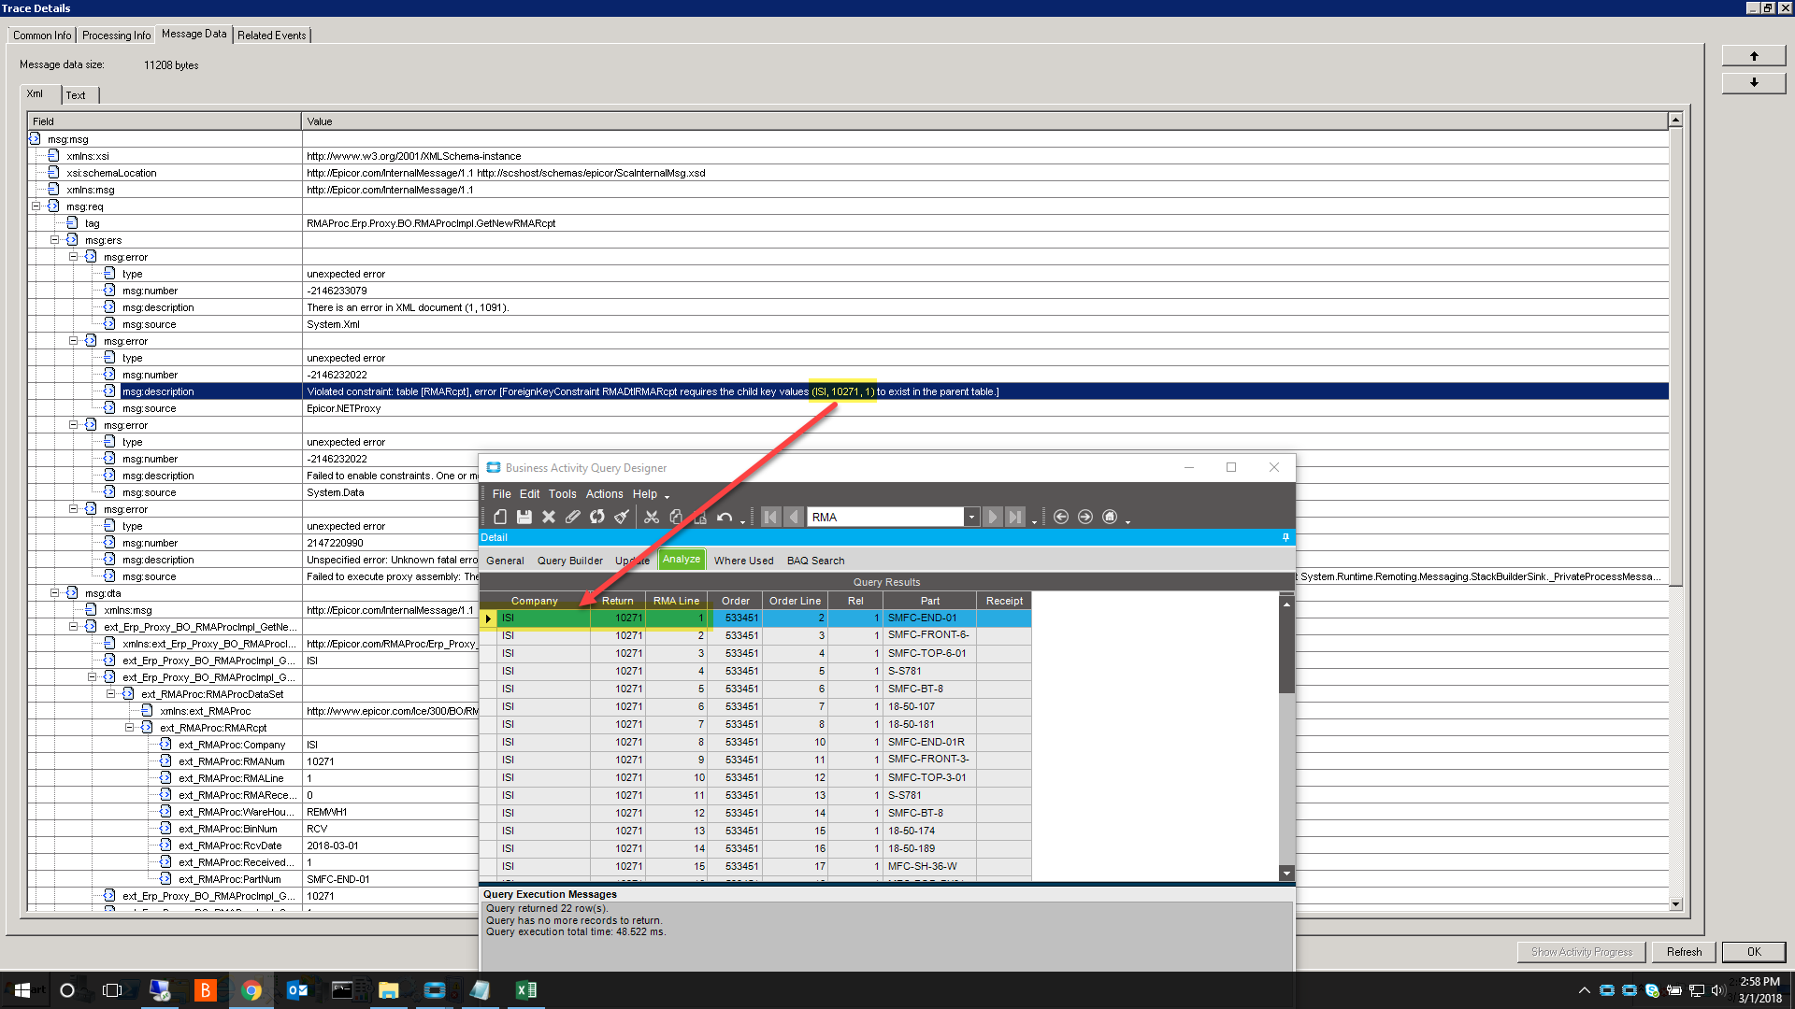
Task: Click the Show Activity Progress button
Action: pyautogui.click(x=1582, y=952)
